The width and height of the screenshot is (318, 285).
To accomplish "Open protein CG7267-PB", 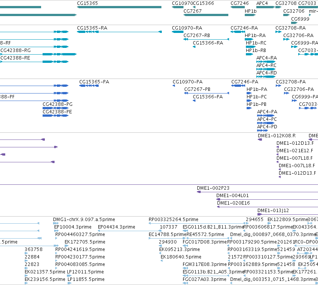I will [x=197, y=89].
